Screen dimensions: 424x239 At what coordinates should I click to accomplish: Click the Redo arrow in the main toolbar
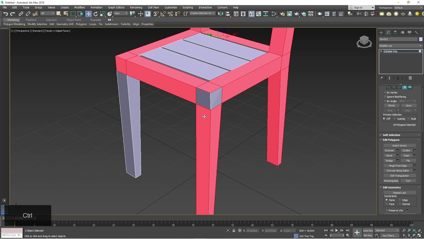coord(12,14)
